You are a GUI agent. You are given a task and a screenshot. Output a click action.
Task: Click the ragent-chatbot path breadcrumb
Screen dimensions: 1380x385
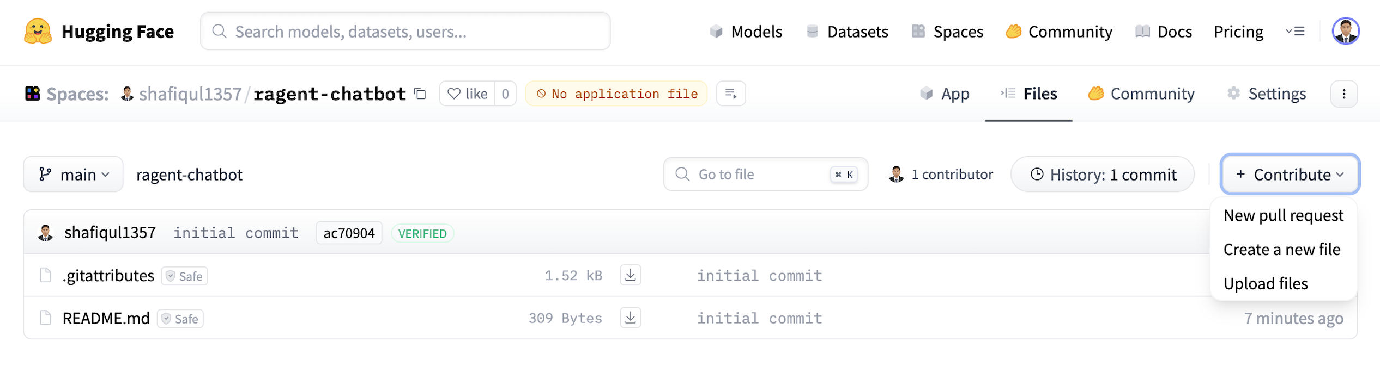tap(189, 175)
